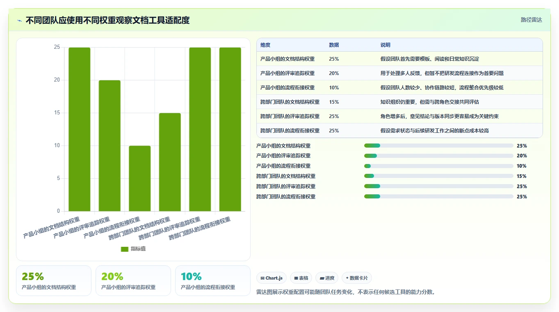Click table cell 产品小组的流程衔接权重
Viewport: 559px width, 312px height.
point(287,88)
